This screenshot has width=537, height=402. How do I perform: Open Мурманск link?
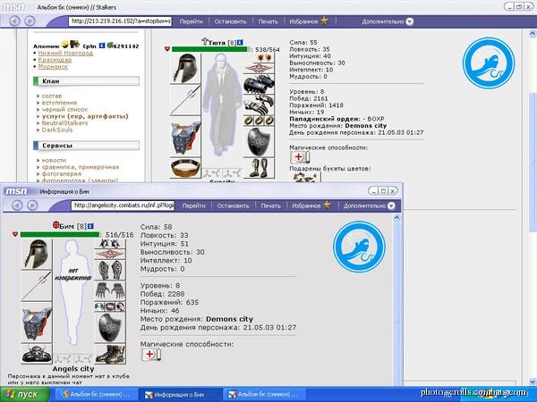click(53, 67)
